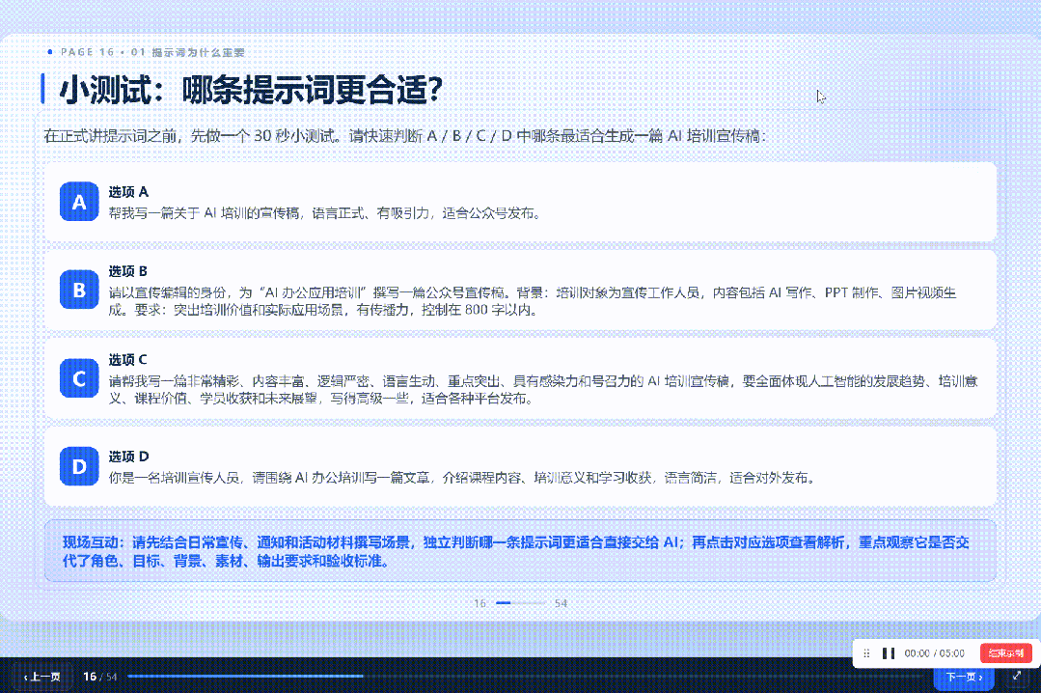Click the bottom slide progress bar
The image size is (1041, 693).
(527, 676)
